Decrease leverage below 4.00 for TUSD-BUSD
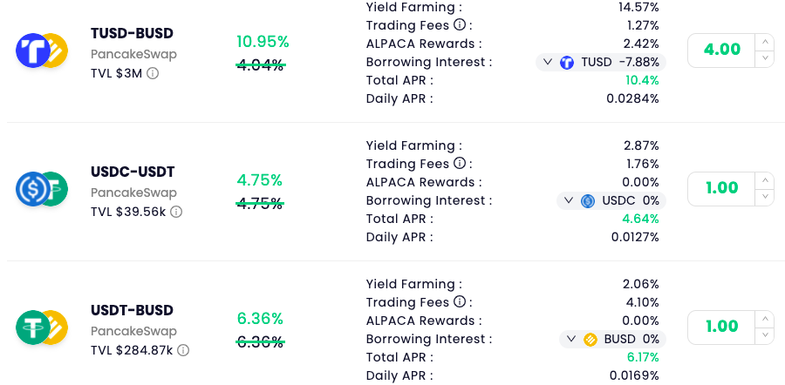Viewport: 785px width, 385px height. click(x=764, y=59)
